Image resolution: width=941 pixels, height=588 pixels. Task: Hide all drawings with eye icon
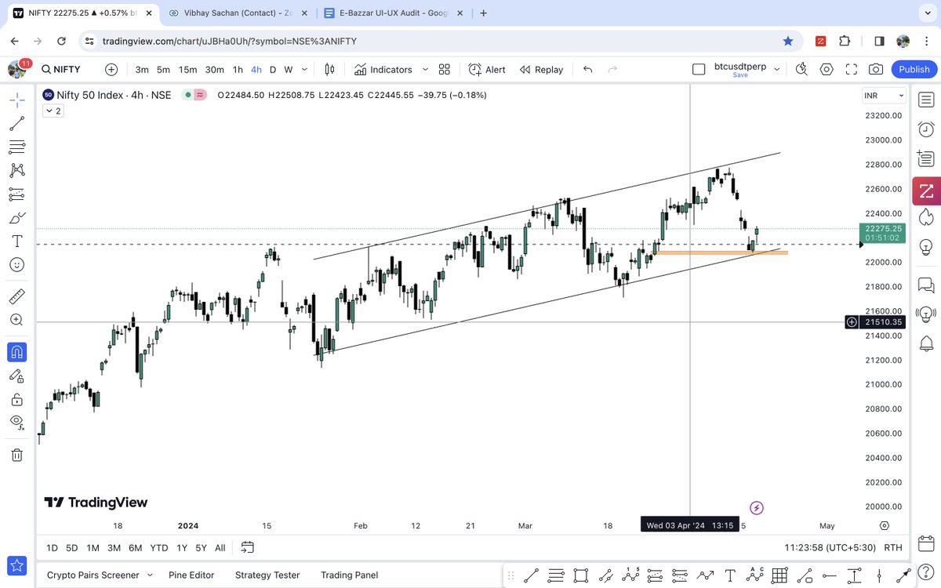[16, 423]
